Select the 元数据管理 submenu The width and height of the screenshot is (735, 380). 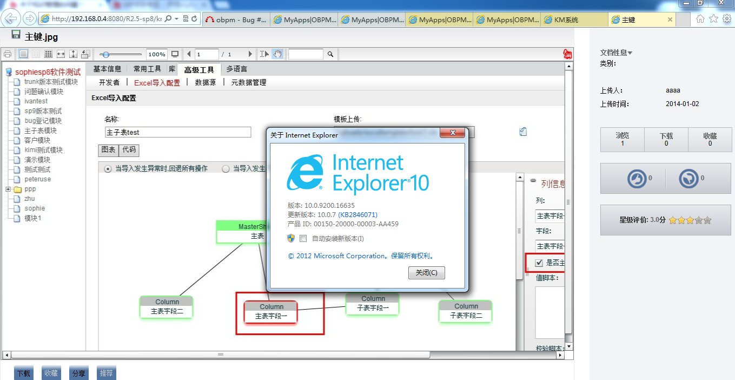(x=249, y=82)
